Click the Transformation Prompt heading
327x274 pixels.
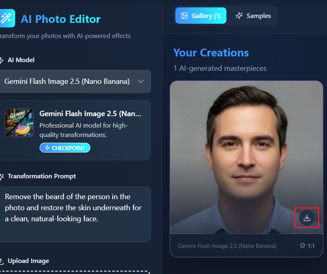click(x=42, y=176)
